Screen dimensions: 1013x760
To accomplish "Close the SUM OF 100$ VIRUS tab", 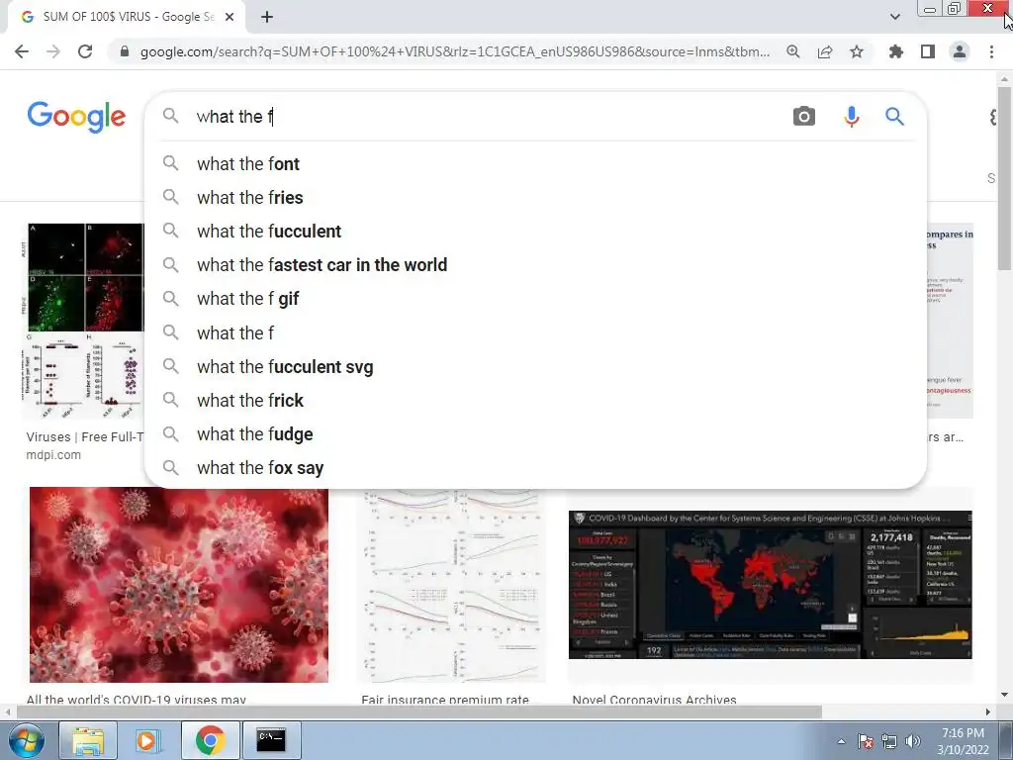I will click(230, 18).
